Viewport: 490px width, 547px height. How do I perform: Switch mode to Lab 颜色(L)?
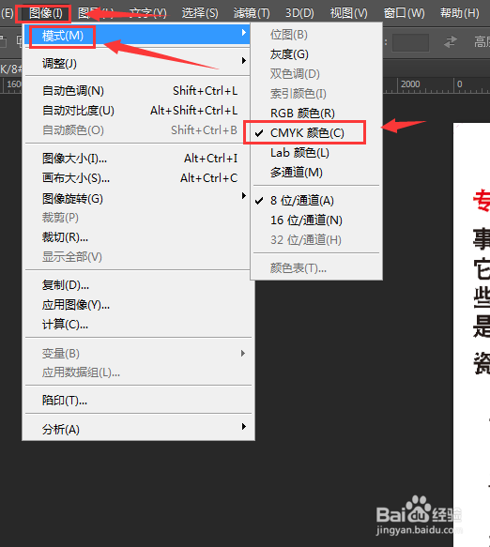[316, 152]
